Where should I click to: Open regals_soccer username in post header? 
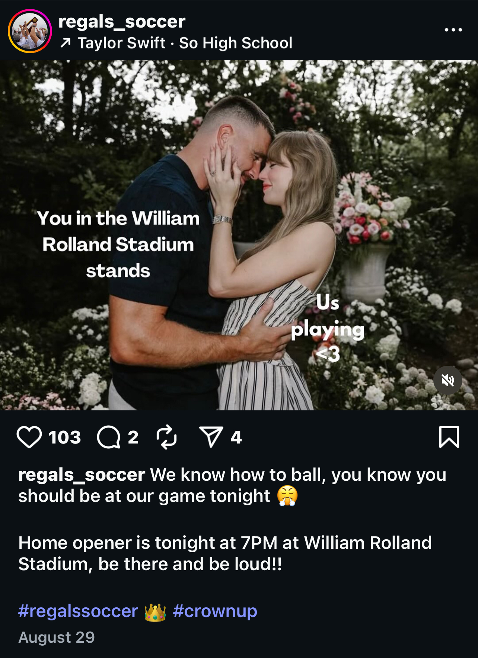[x=122, y=22]
